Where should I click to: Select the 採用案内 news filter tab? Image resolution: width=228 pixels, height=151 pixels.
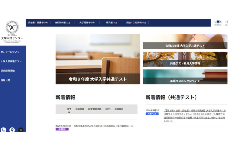point(119,109)
